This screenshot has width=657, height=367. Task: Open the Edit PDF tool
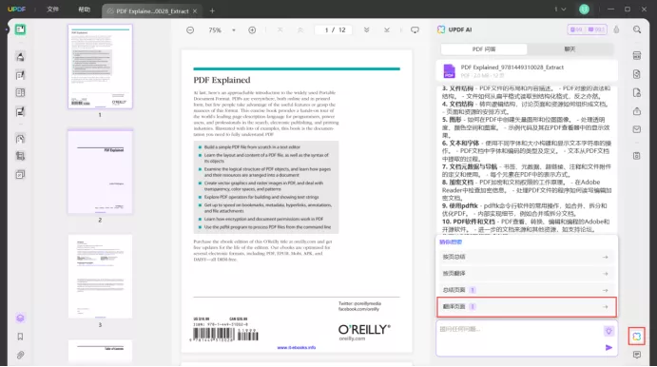(x=20, y=75)
